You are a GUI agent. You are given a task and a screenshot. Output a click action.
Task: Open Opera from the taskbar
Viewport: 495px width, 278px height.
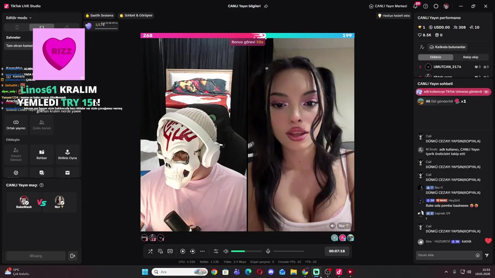[259, 272]
